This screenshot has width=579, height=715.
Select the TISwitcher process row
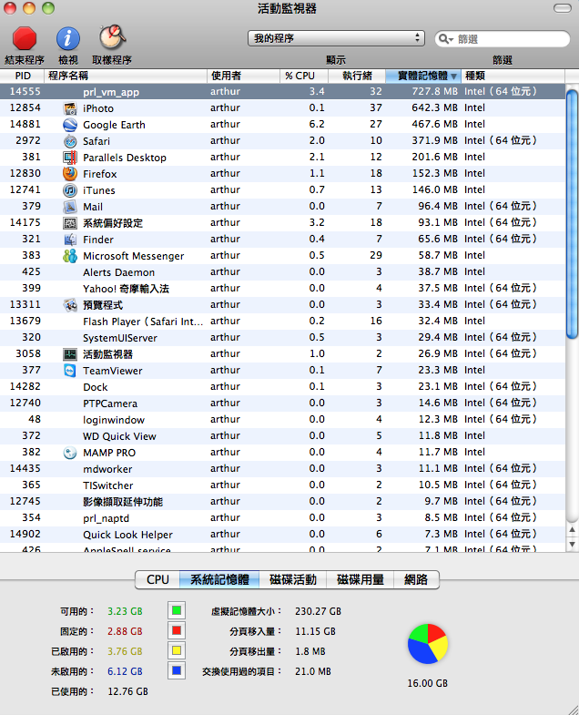[x=282, y=485]
